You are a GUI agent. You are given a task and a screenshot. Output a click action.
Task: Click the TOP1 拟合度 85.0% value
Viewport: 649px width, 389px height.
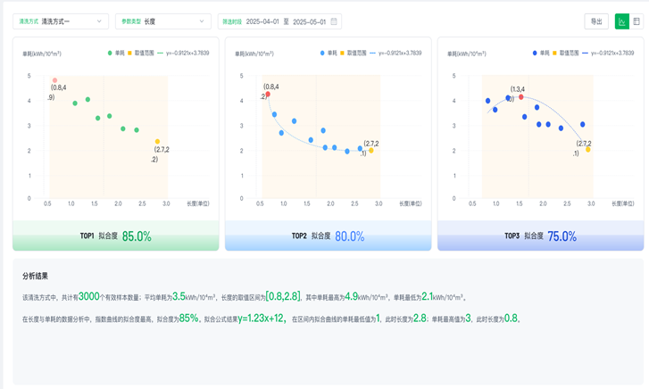[137, 236]
